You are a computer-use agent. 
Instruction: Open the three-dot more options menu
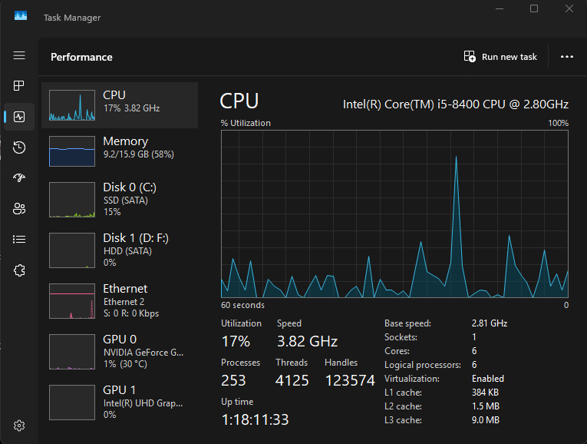[x=567, y=57]
